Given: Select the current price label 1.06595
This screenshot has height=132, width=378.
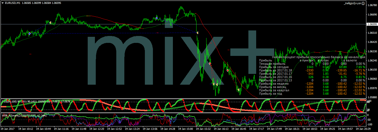Looking at the screenshot, I should [x=372, y=24].
